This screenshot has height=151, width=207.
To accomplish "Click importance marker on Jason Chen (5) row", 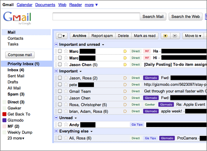I will click(x=125, y=64).
